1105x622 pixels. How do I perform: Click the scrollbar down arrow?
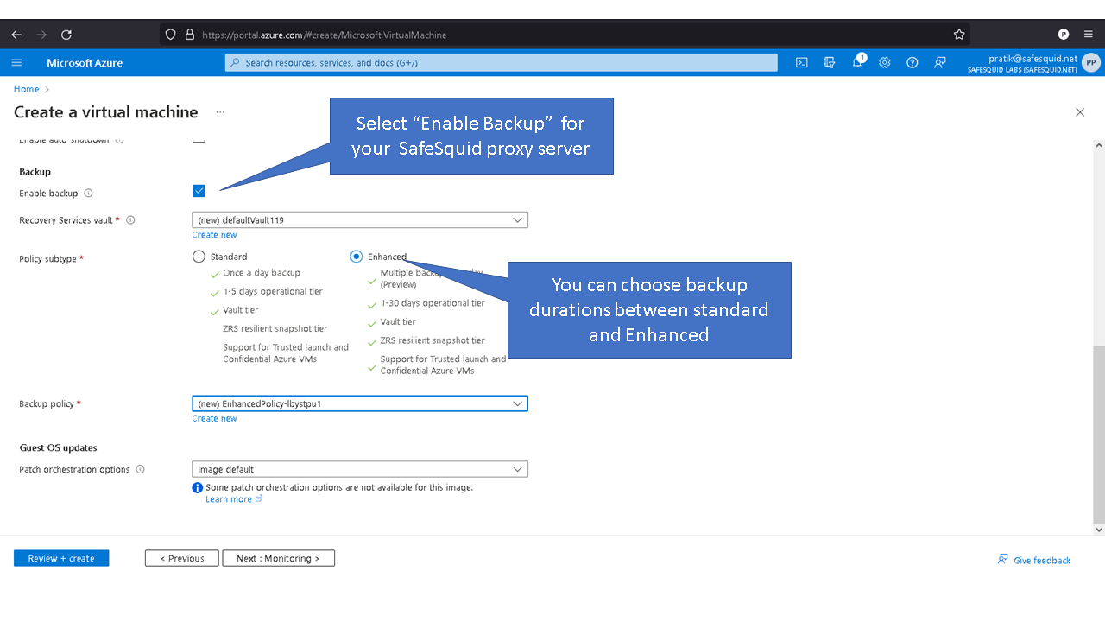pos(1099,530)
